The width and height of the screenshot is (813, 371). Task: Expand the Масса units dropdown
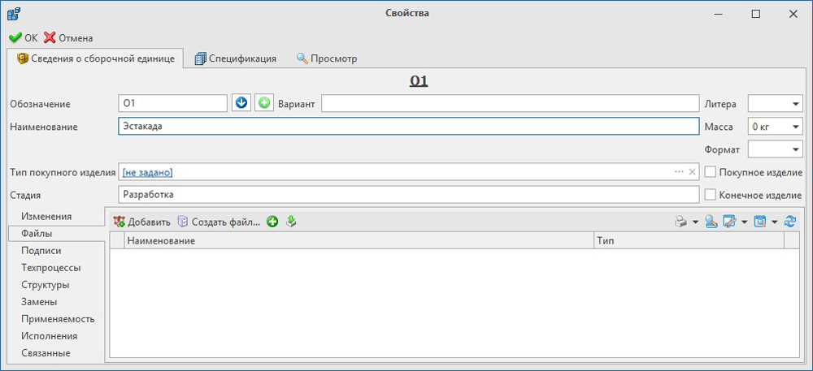click(x=794, y=127)
